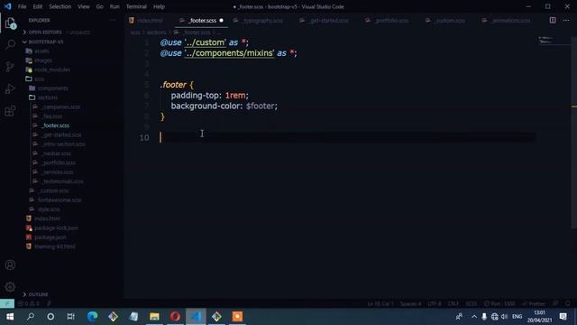
Task: Open the File menu
Action: click(x=22, y=6)
